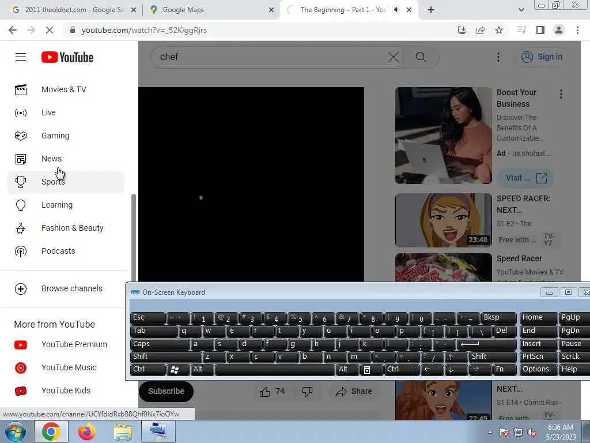Open the Learning category
Image resolution: width=590 pixels, height=443 pixels.
coord(66,205)
